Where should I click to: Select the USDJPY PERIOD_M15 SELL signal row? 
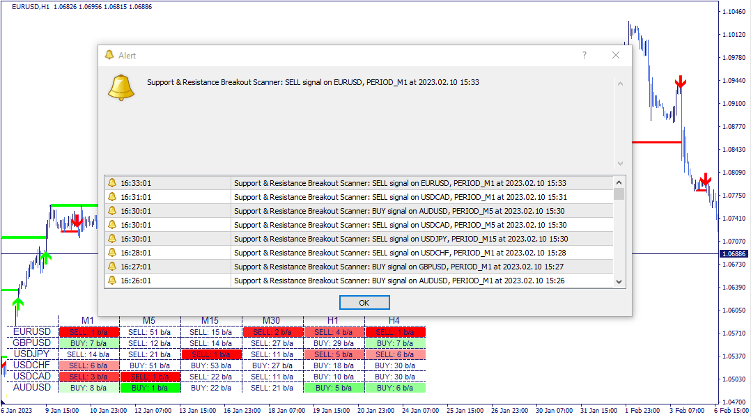(399, 239)
